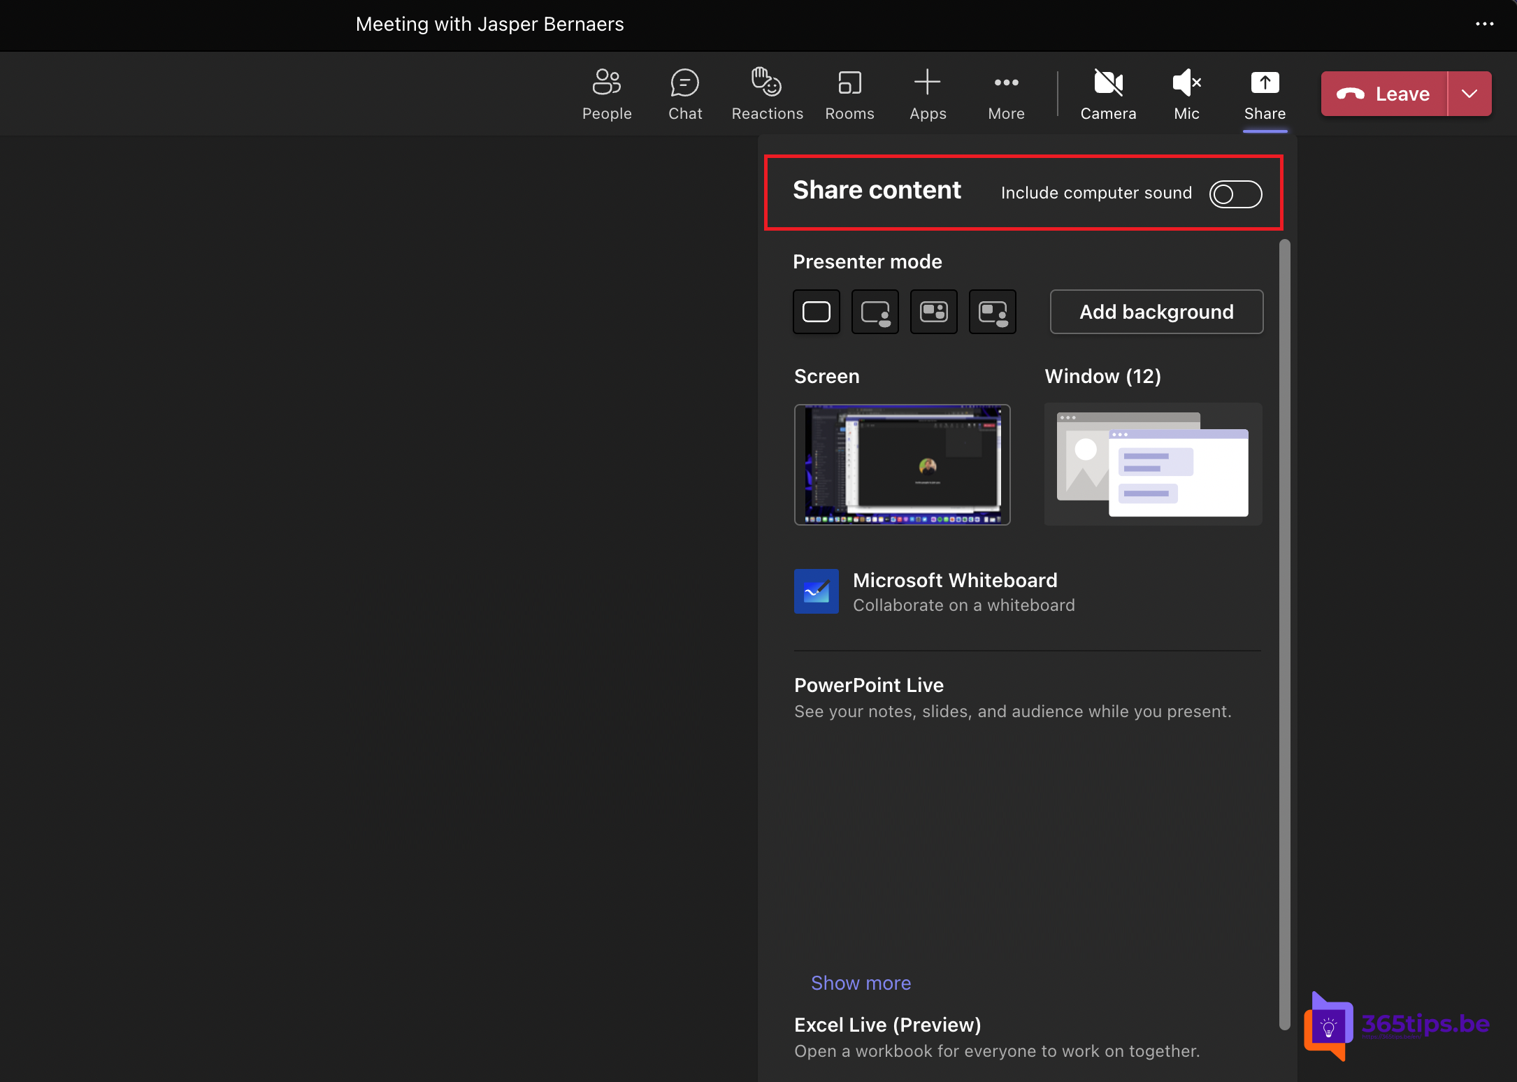Screen dimensions: 1517x1082
Task: Enable Include computer sound toggle
Action: pyautogui.click(x=1233, y=193)
